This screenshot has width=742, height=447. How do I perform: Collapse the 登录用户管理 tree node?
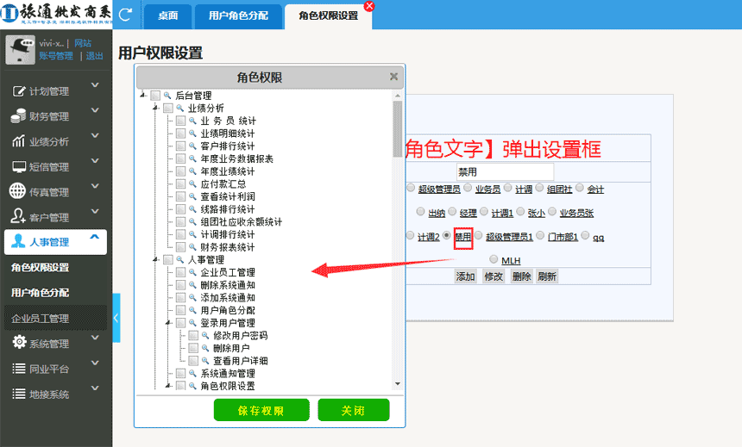click(168, 323)
